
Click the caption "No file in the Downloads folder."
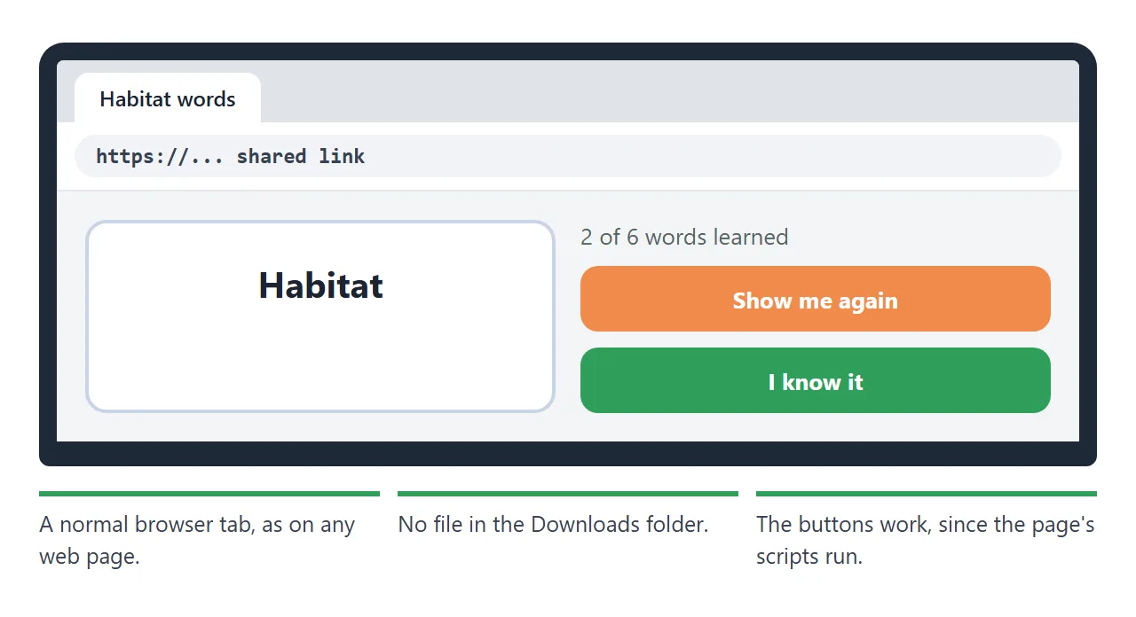[x=553, y=524]
